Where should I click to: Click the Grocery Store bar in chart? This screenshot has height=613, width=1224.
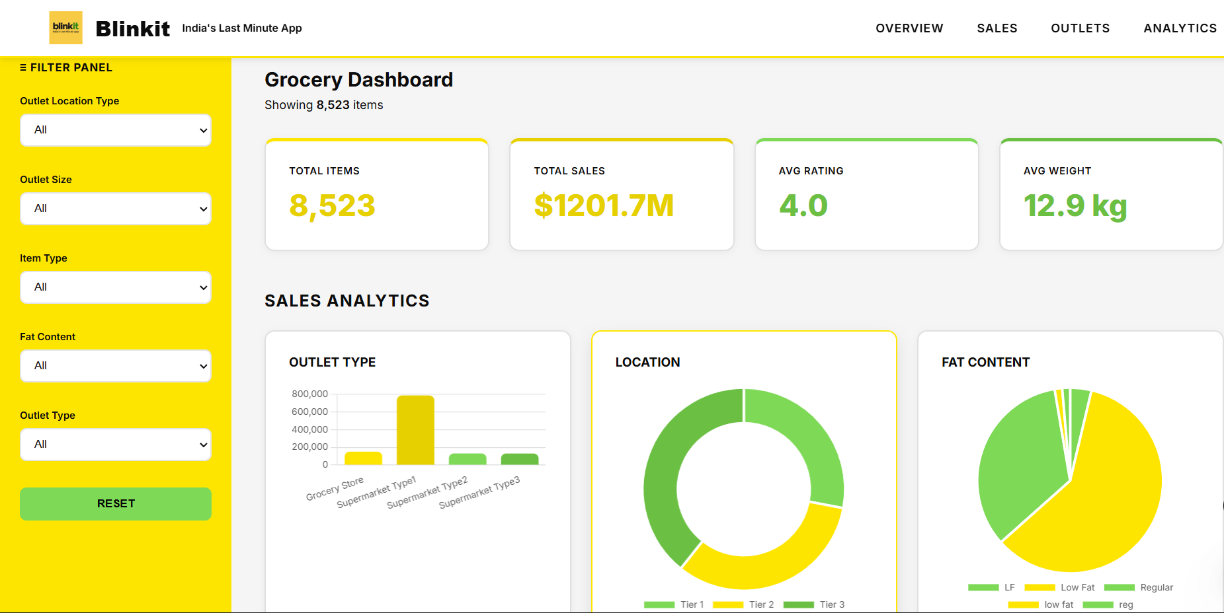coord(363,458)
